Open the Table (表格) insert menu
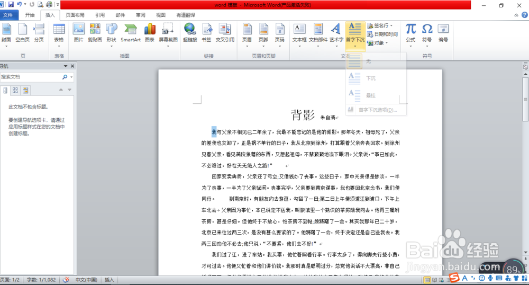Screen dimensions: 529x285 tap(59, 34)
